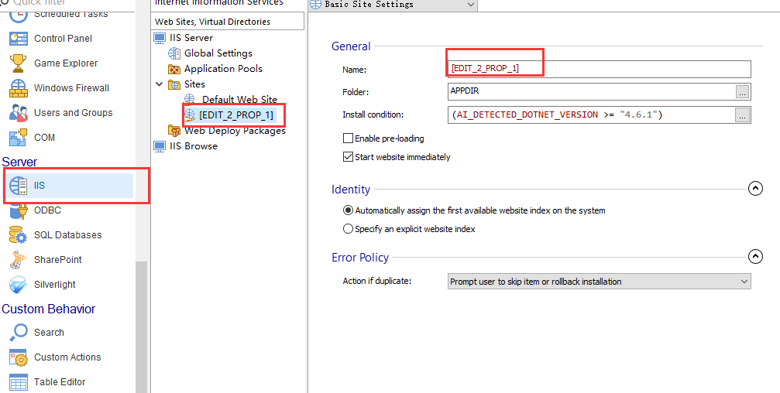Screen dimensions: 780x393
Task: Select automatically assign website index option
Action: [x=349, y=210]
